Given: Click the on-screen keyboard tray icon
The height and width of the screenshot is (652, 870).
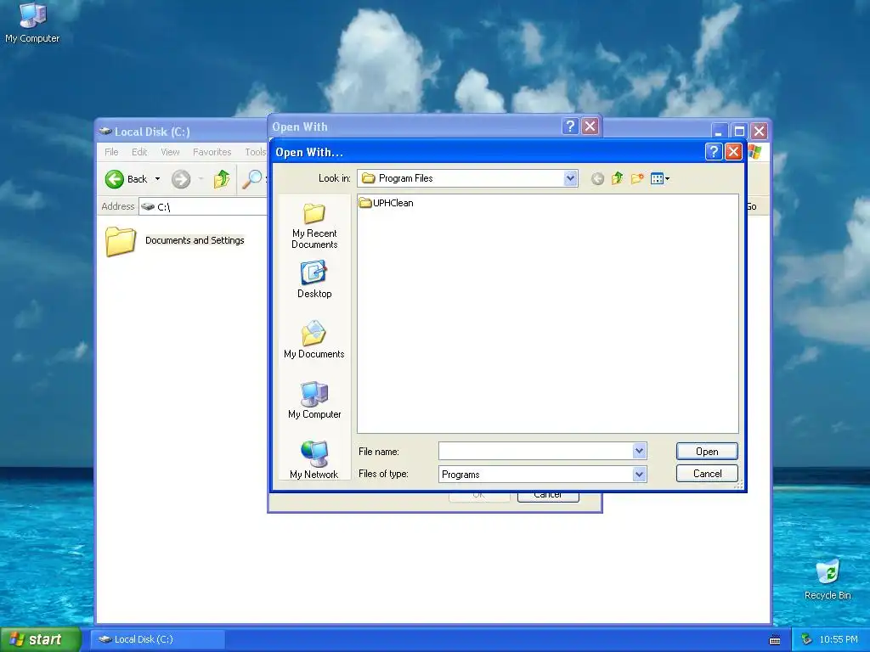Looking at the screenshot, I should pyautogui.click(x=775, y=640).
